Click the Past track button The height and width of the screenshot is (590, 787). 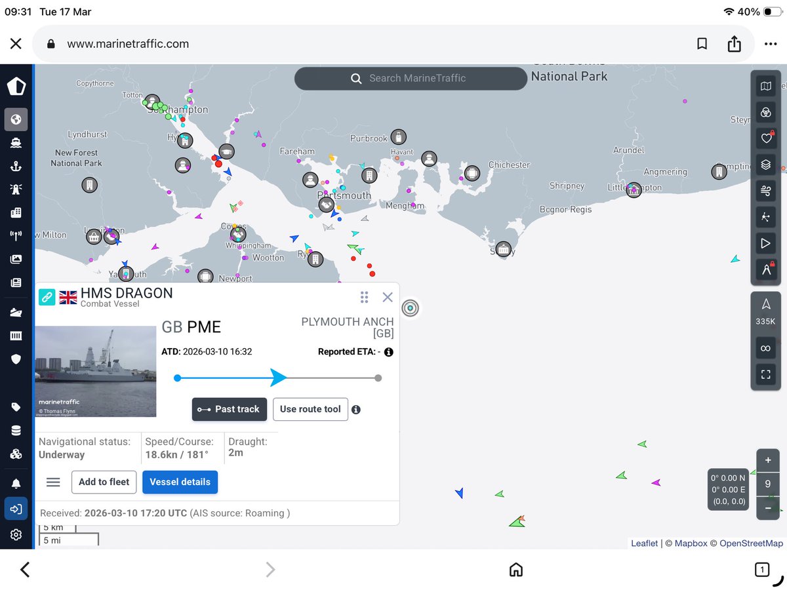click(230, 409)
